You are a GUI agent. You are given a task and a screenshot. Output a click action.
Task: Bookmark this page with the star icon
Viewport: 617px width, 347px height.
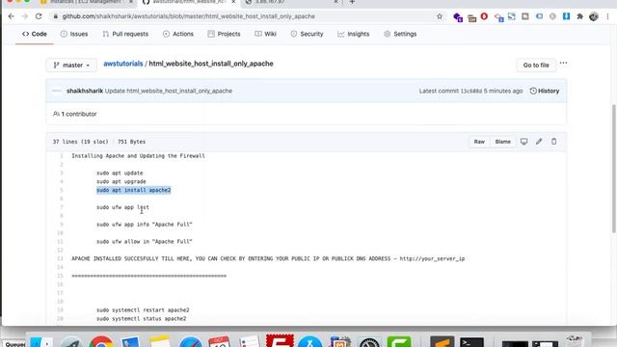pos(440,16)
